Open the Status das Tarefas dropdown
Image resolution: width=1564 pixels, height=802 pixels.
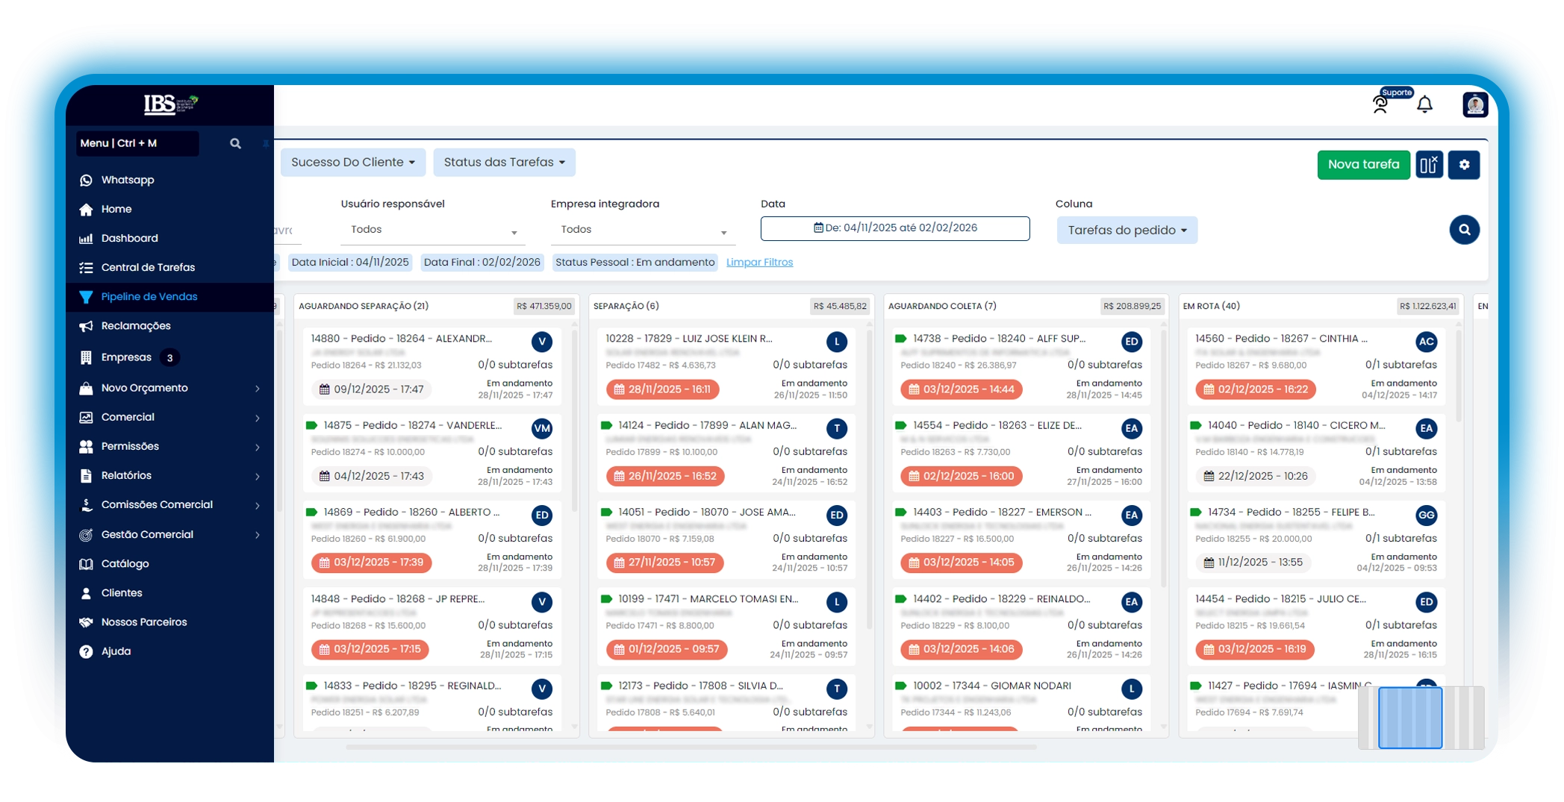[x=504, y=162]
